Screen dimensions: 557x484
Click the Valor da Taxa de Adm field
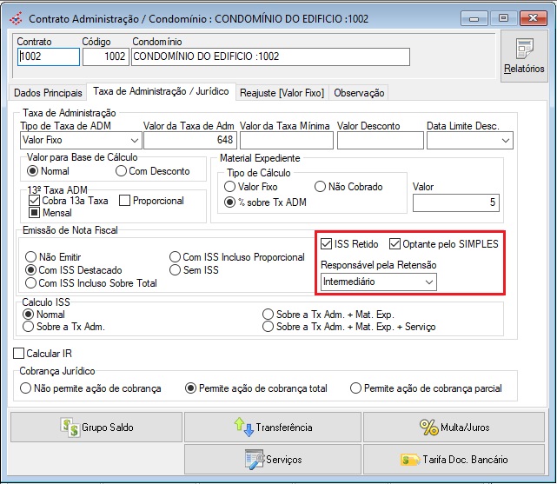pyautogui.click(x=189, y=140)
